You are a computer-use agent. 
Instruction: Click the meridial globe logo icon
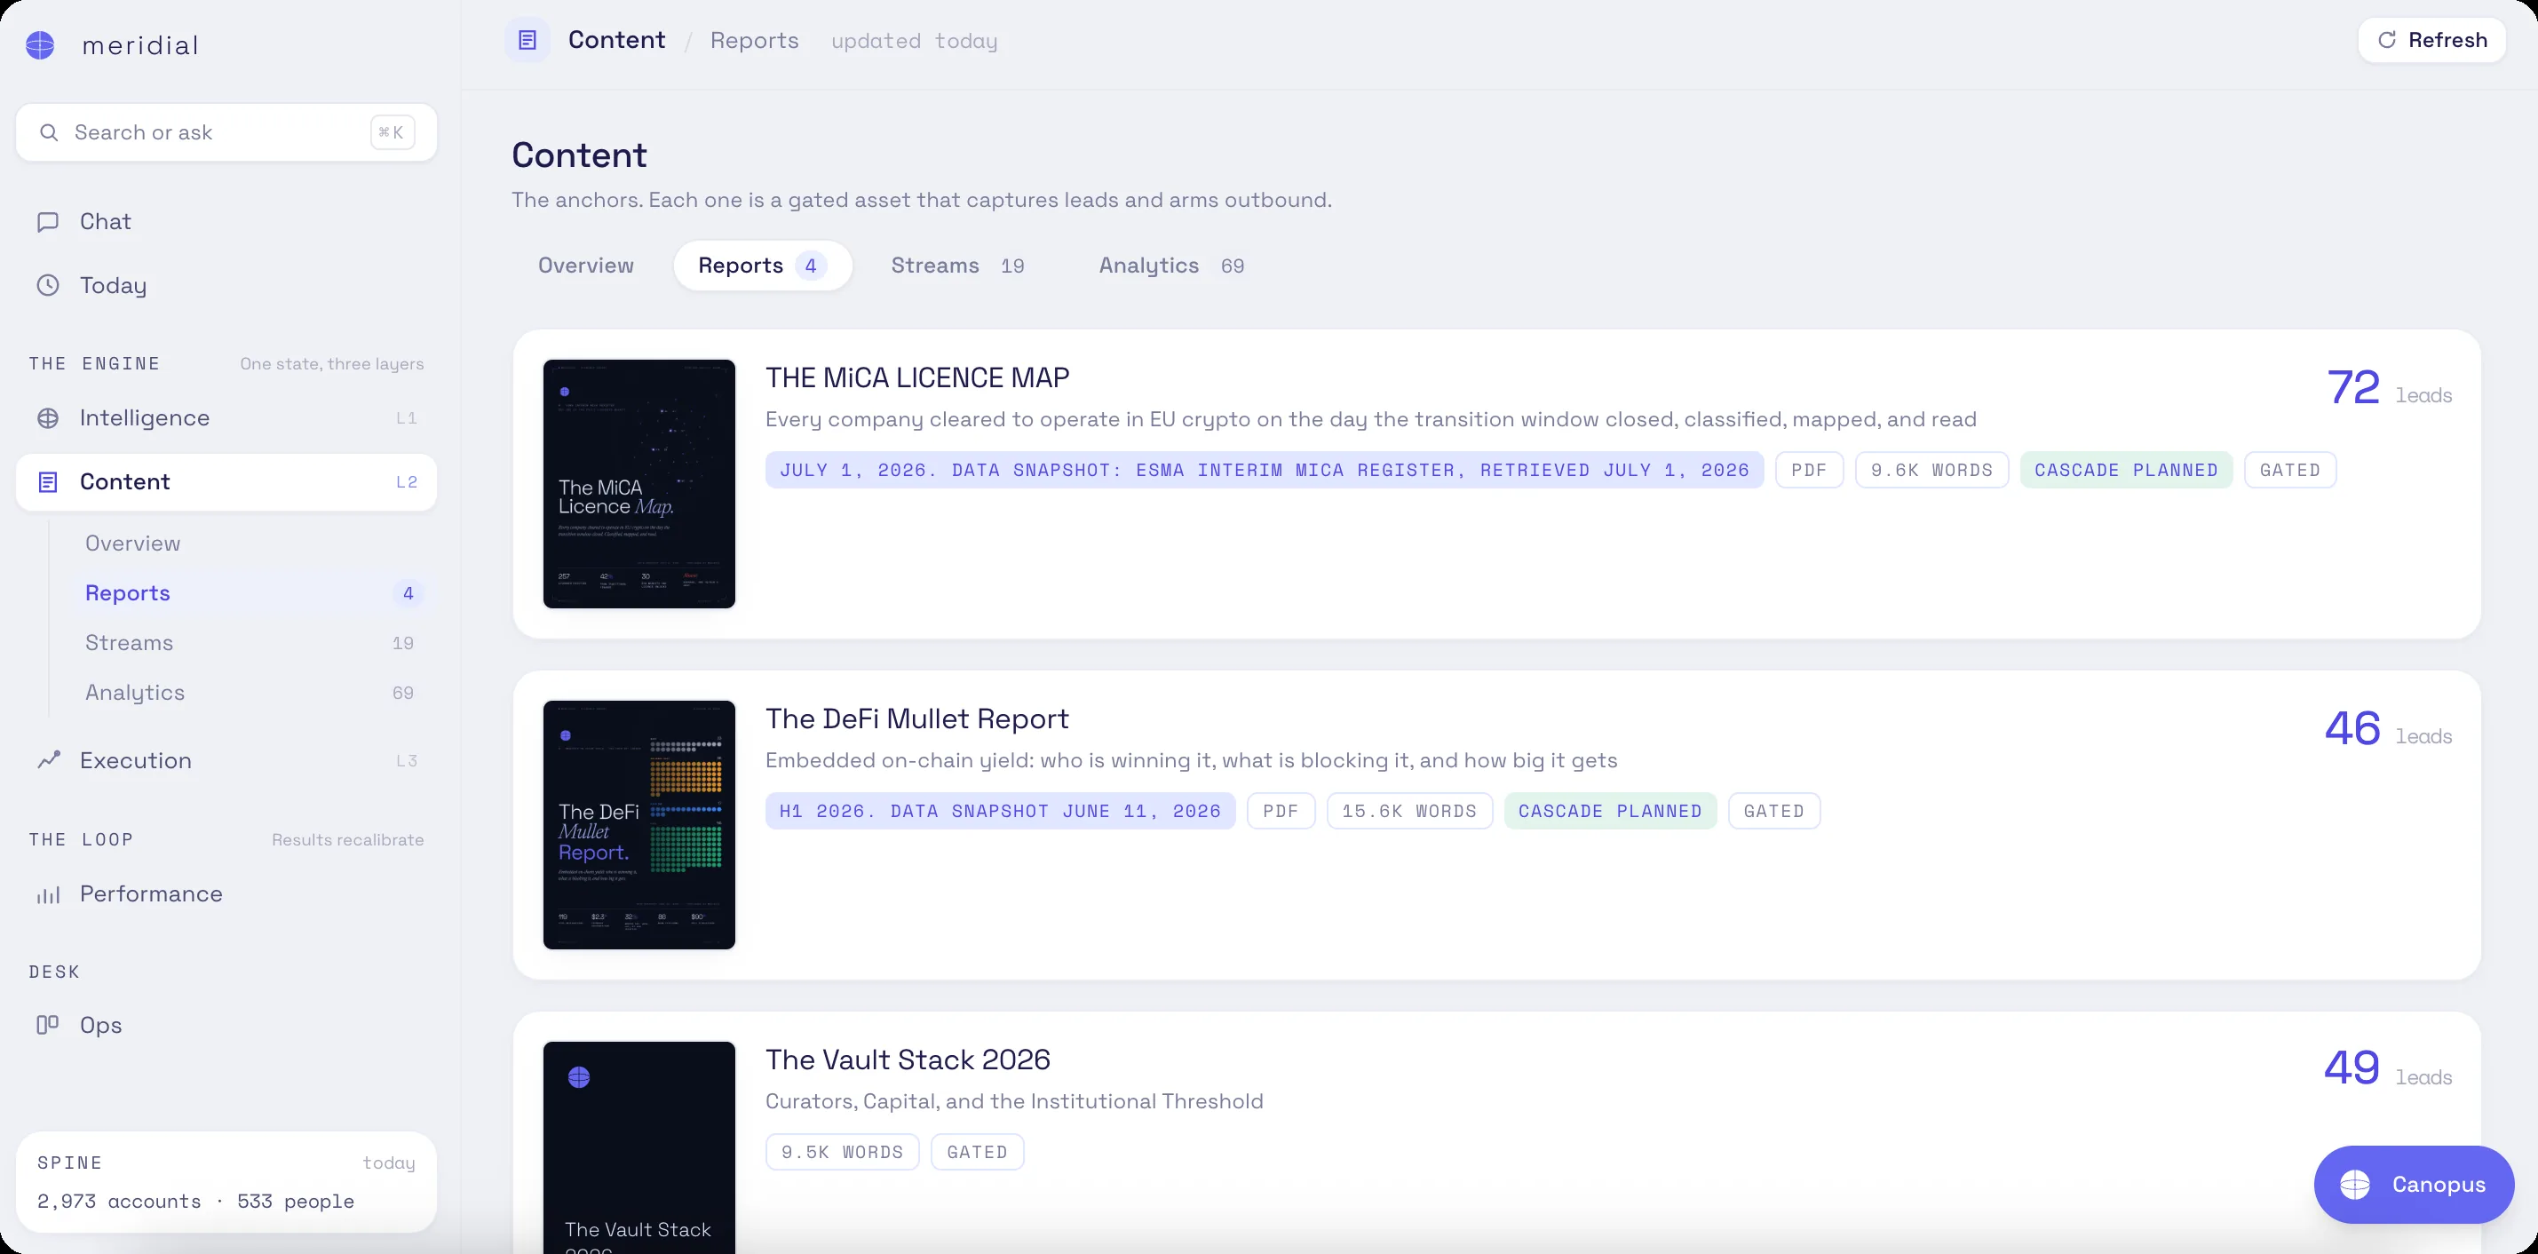pos(40,45)
